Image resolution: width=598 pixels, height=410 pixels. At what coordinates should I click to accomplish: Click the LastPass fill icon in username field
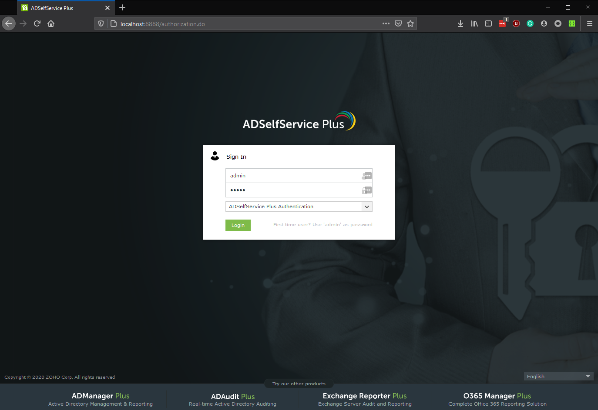[x=366, y=175]
